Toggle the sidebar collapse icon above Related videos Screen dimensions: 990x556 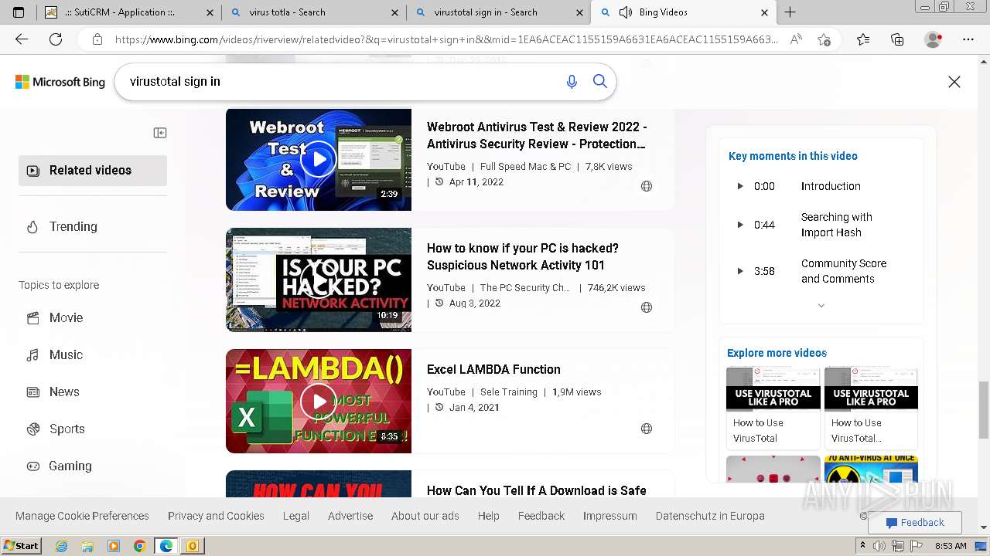[x=160, y=133]
